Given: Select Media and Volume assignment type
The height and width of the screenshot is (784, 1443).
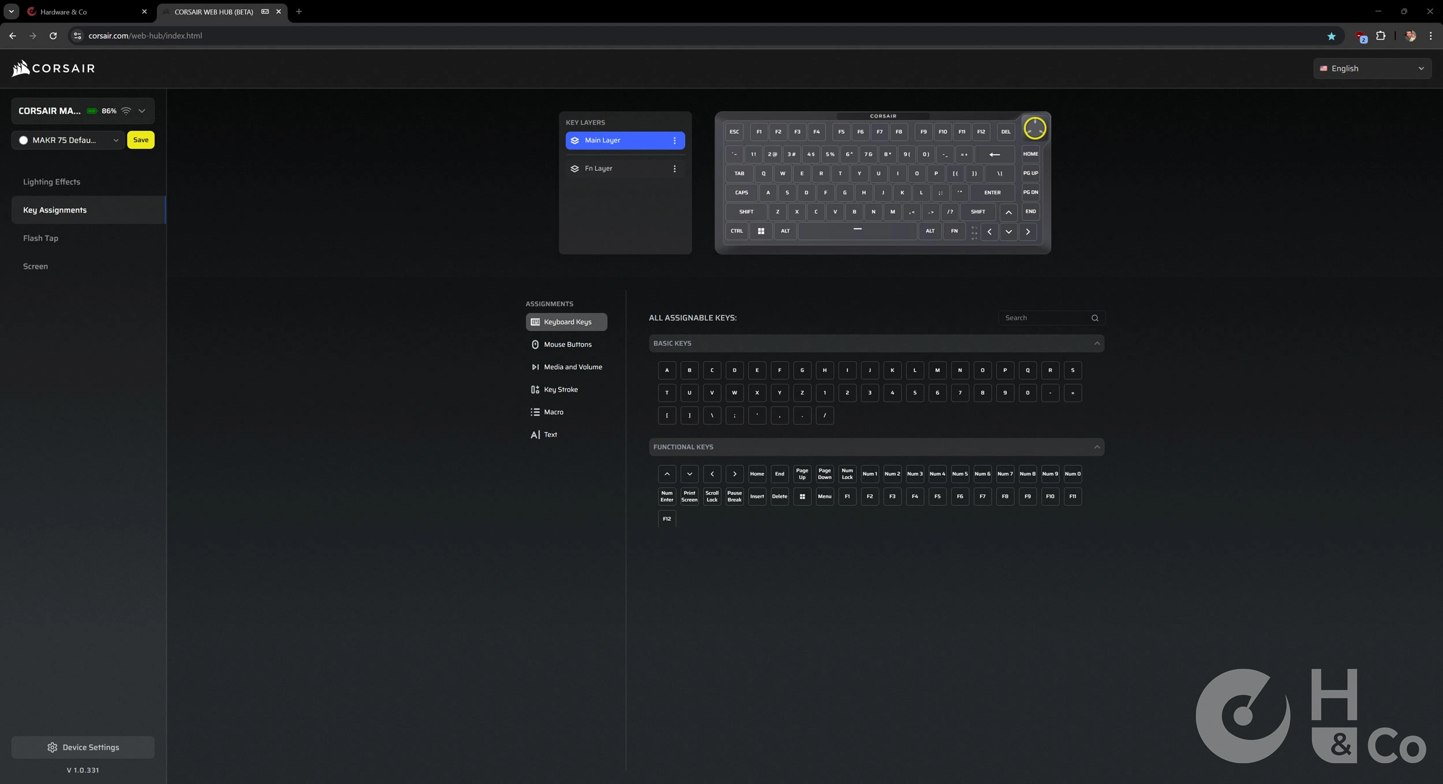Looking at the screenshot, I should [x=566, y=367].
